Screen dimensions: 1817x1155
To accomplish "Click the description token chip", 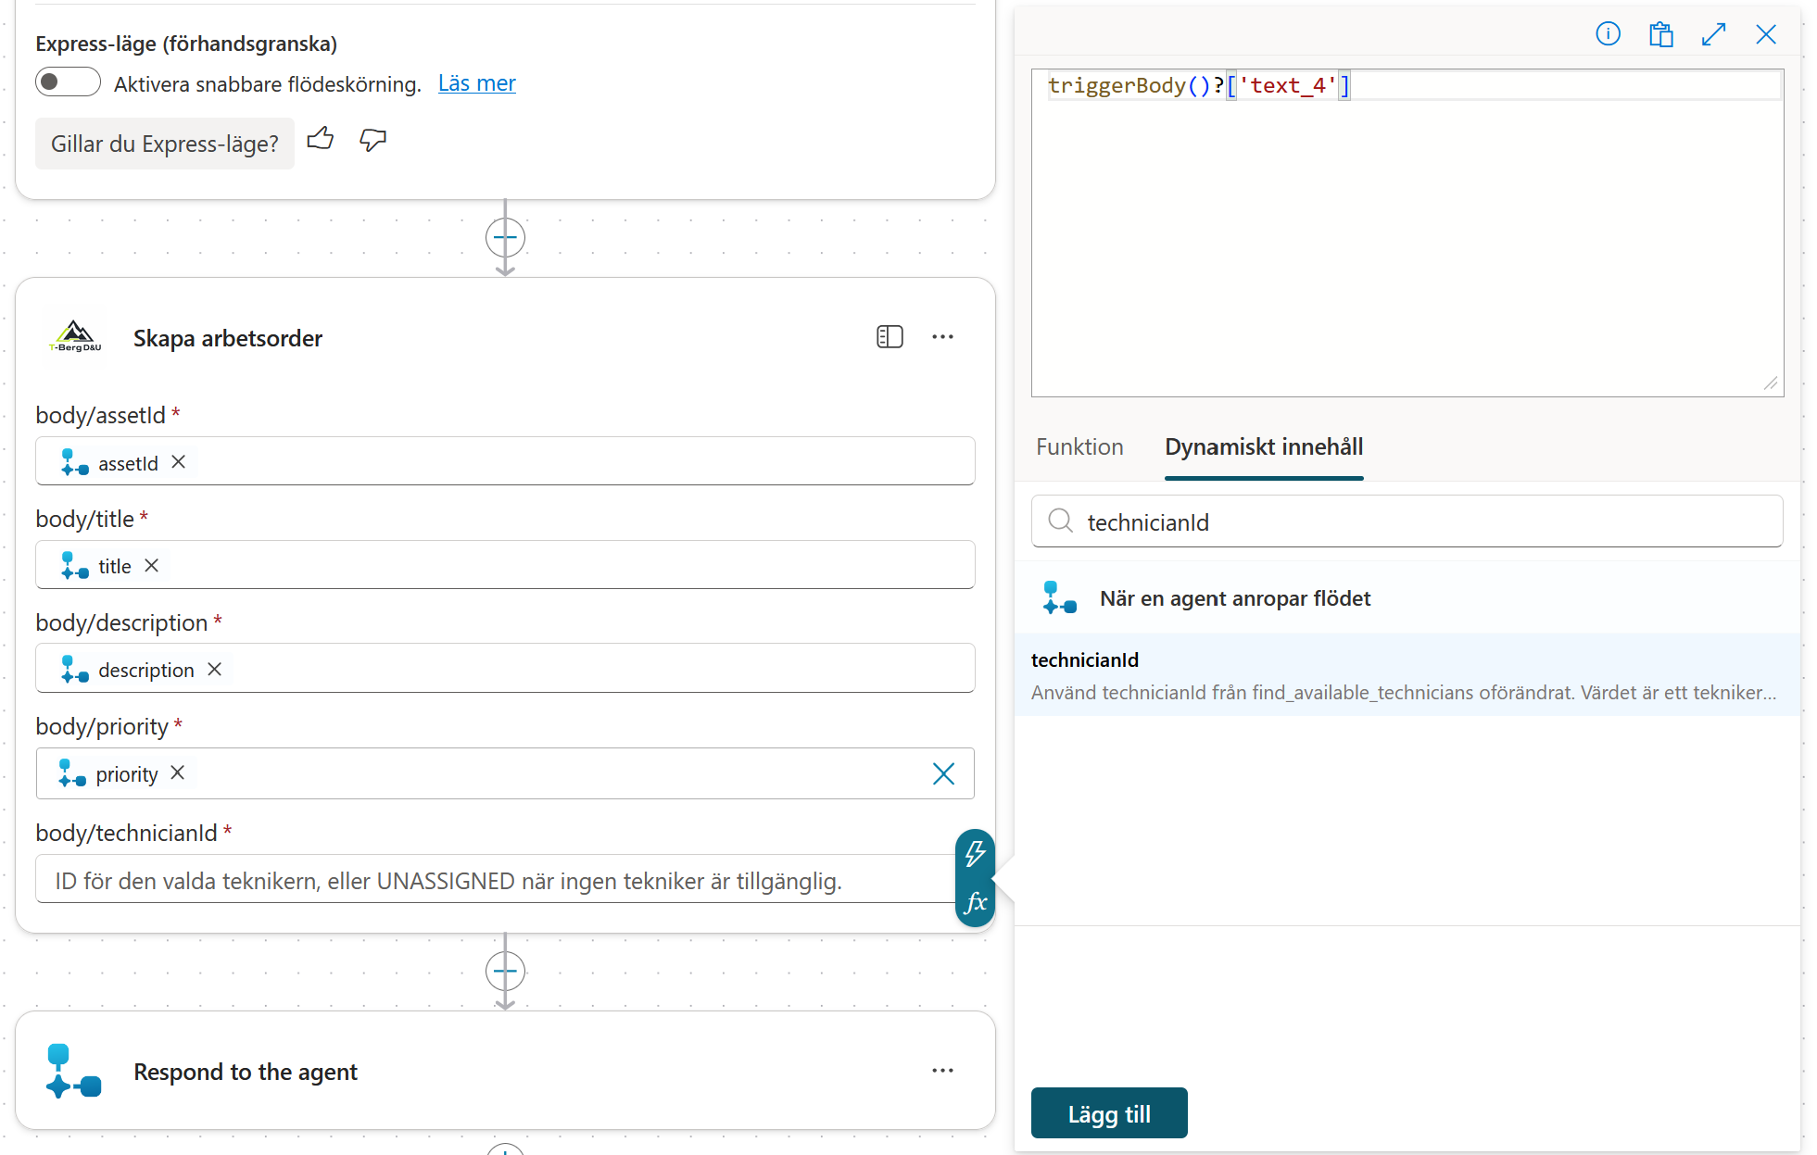I will [x=145, y=669].
